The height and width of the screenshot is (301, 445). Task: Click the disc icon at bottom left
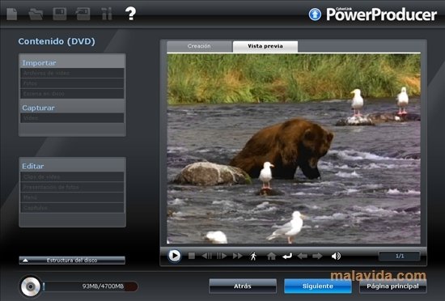[x=31, y=286]
